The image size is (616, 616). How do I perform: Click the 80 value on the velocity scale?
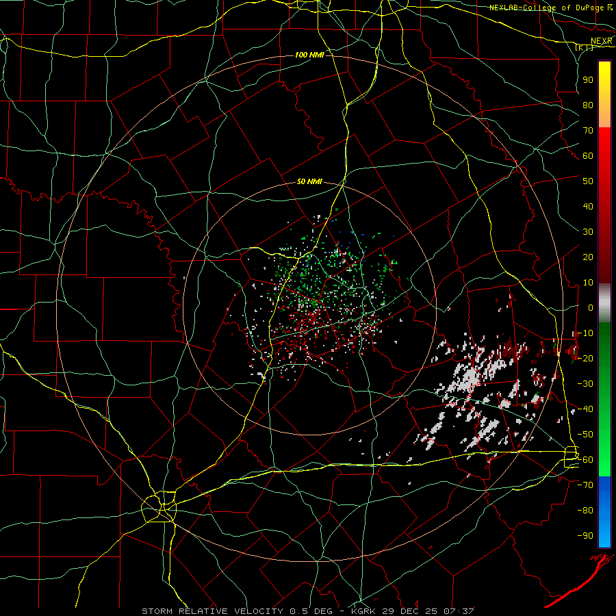pos(588,105)
